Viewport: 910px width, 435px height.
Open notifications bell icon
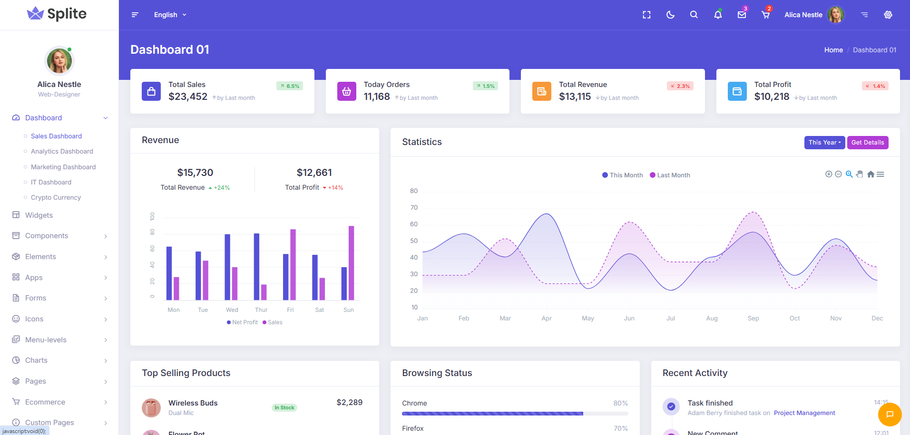718,15
